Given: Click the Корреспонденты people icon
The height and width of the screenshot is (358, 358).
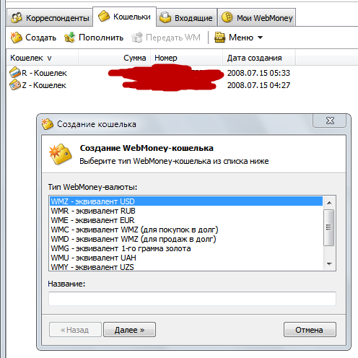Looking at the screenshot, I should coord(17,17).
